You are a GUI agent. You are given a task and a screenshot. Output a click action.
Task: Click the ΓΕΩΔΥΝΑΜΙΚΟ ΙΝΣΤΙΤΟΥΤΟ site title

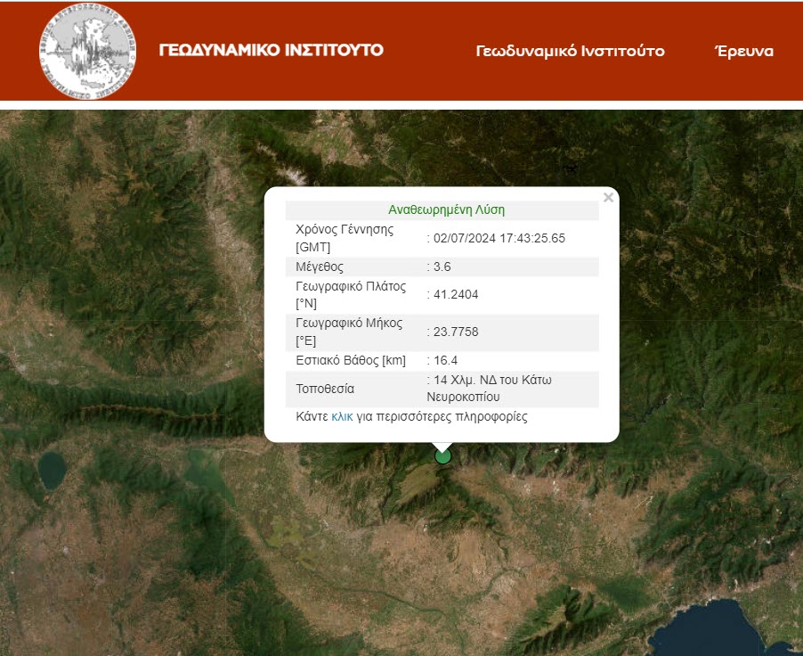pos(271,50)
